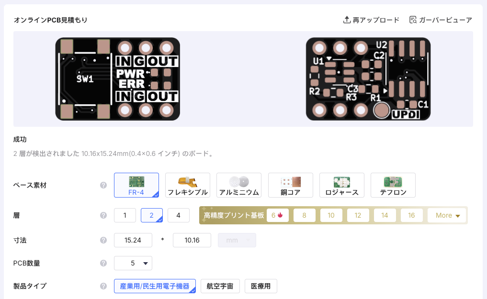Viewport: 487px width, 299px height.
Task: Click help icon next to ベース素材
Action: pyautogui.click(x=103, y=185)
